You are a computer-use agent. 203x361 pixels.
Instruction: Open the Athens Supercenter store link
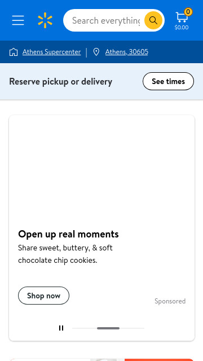[51, 52]
